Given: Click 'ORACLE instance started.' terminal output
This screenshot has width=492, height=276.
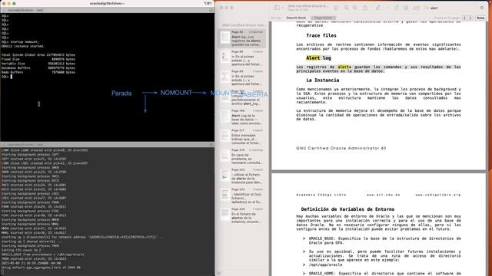Looking at the screenshot, I should pos(23,46).
